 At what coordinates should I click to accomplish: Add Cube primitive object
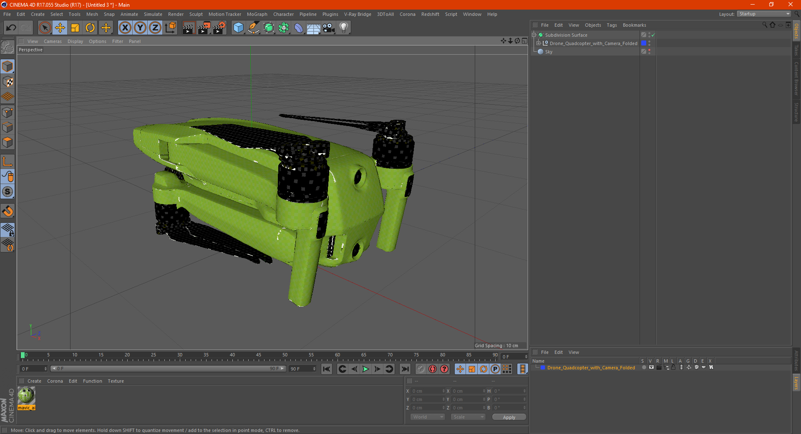(x=238, y=28)
